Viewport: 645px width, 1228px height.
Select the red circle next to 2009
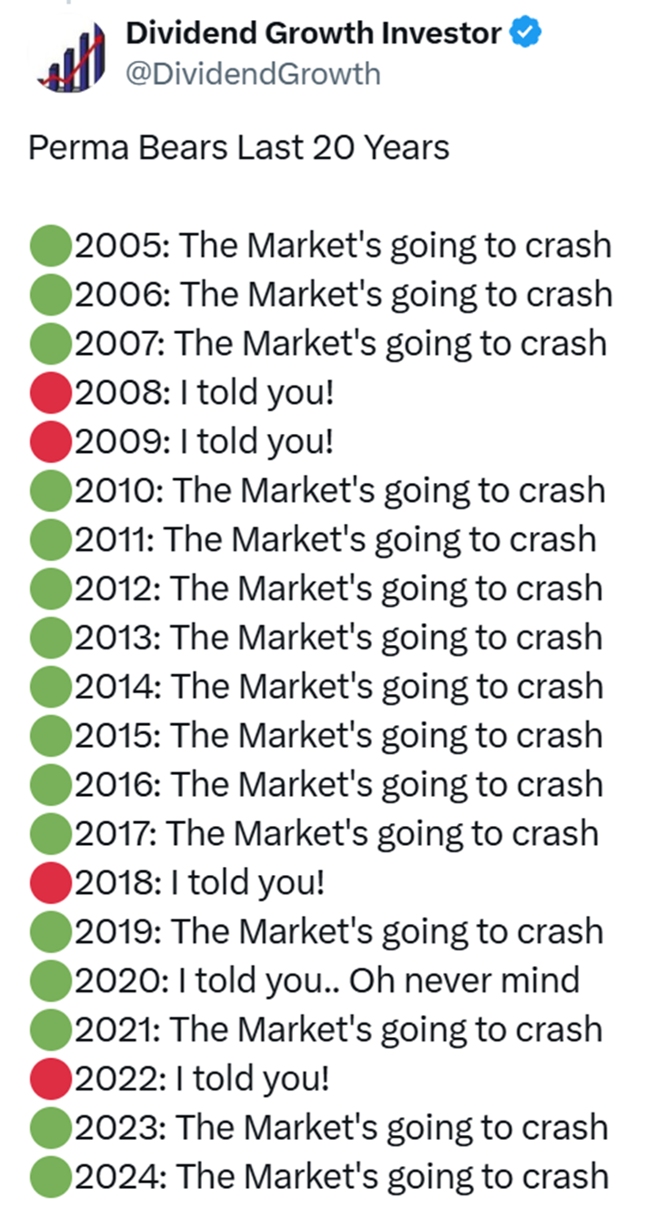(51, 442)
